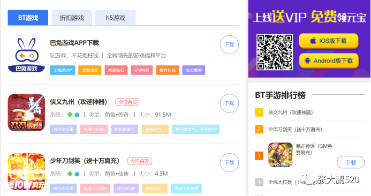Screen dimensions: 371x196
Task: Click the BT手游排行榜 heading
Action: coord(281,95)
